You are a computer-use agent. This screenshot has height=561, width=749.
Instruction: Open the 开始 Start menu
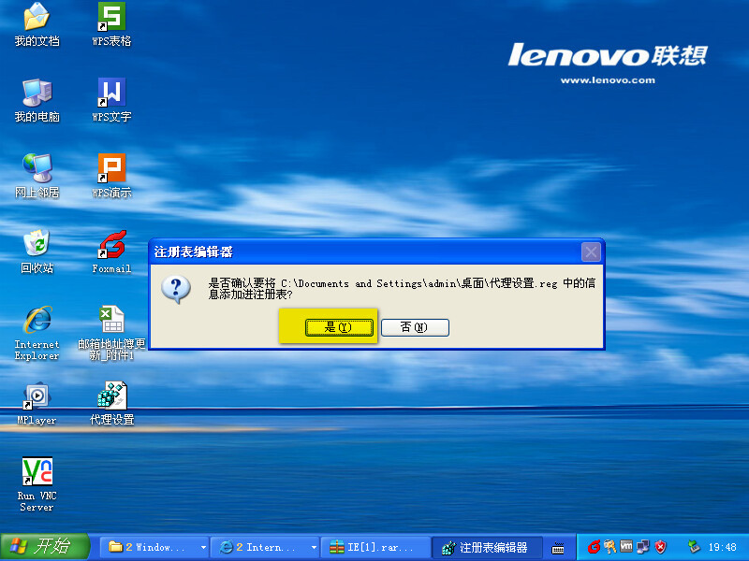pyautogui.click(x=45, y=547)
